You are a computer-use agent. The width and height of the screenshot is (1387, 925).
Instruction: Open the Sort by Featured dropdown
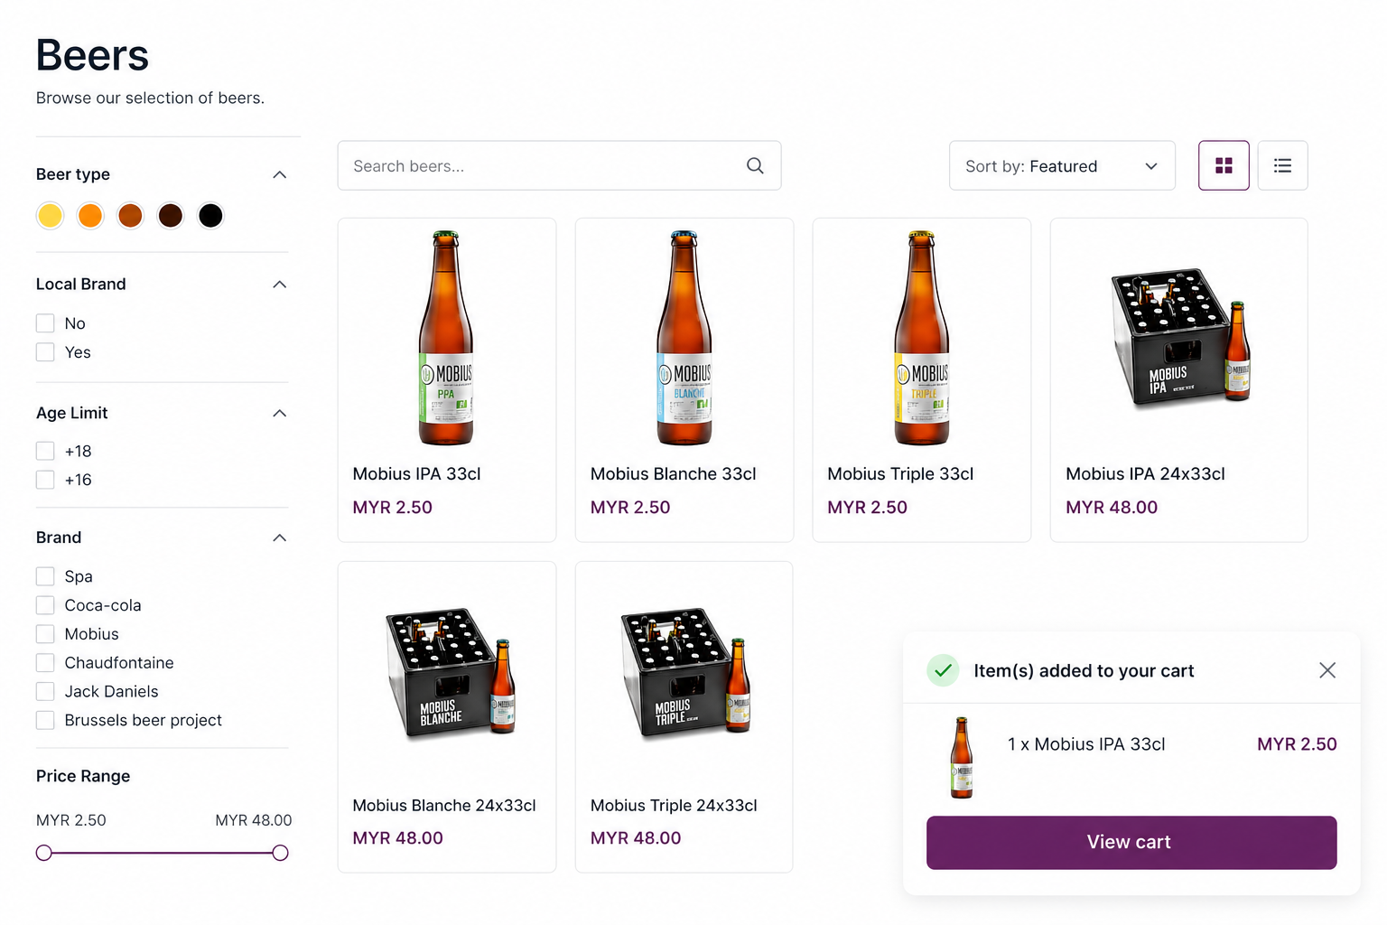pyautogui.click(x=1061, y=166)
